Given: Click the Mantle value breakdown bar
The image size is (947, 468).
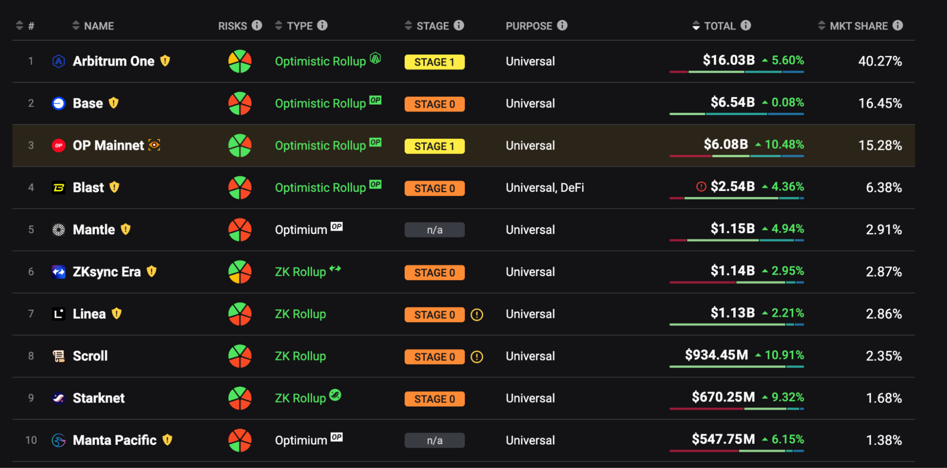Looking at the screenshot, I should click(x=737, y=241).
